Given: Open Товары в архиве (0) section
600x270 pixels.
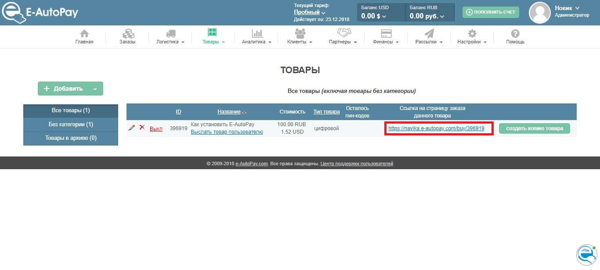Looking at the screenshot, I should [71, 138].
